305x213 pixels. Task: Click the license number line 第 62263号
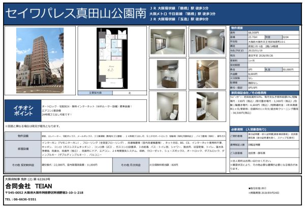point(27,179)
